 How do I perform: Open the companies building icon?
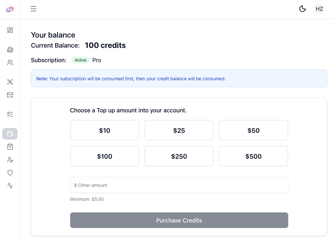[x=10, y=50]
